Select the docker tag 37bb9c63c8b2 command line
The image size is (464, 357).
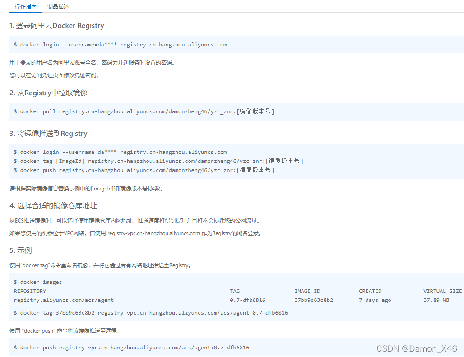pos(151,313)
